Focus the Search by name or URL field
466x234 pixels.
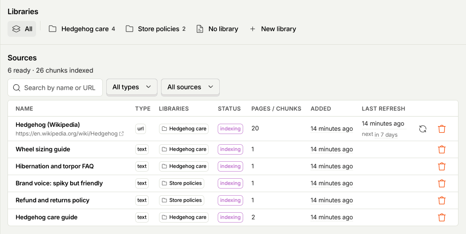(55, 88)
